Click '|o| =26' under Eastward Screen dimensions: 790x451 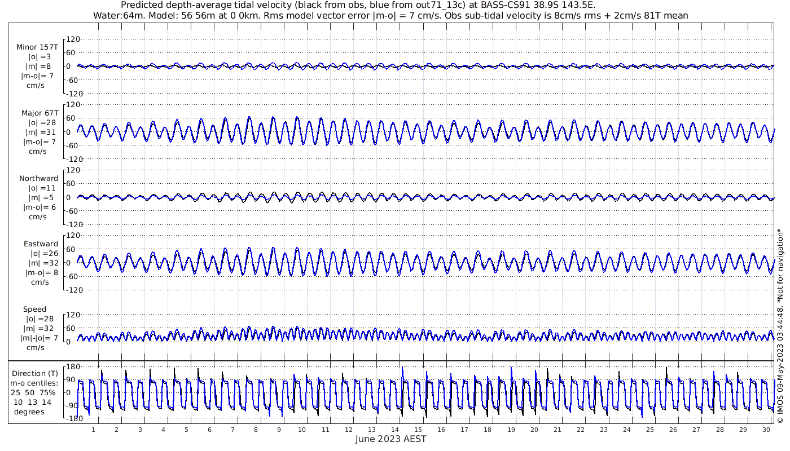(x=44, y=254)
